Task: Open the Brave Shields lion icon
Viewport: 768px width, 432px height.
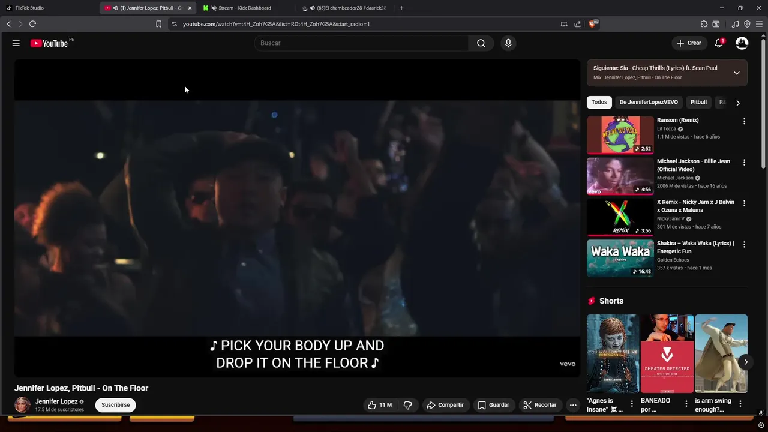Action: click(593, 24)
